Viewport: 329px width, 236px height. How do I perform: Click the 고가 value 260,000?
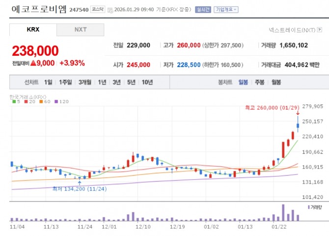click(x=189, y=46)
